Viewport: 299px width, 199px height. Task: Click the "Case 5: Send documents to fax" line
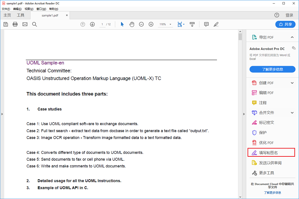pos(75,159)
